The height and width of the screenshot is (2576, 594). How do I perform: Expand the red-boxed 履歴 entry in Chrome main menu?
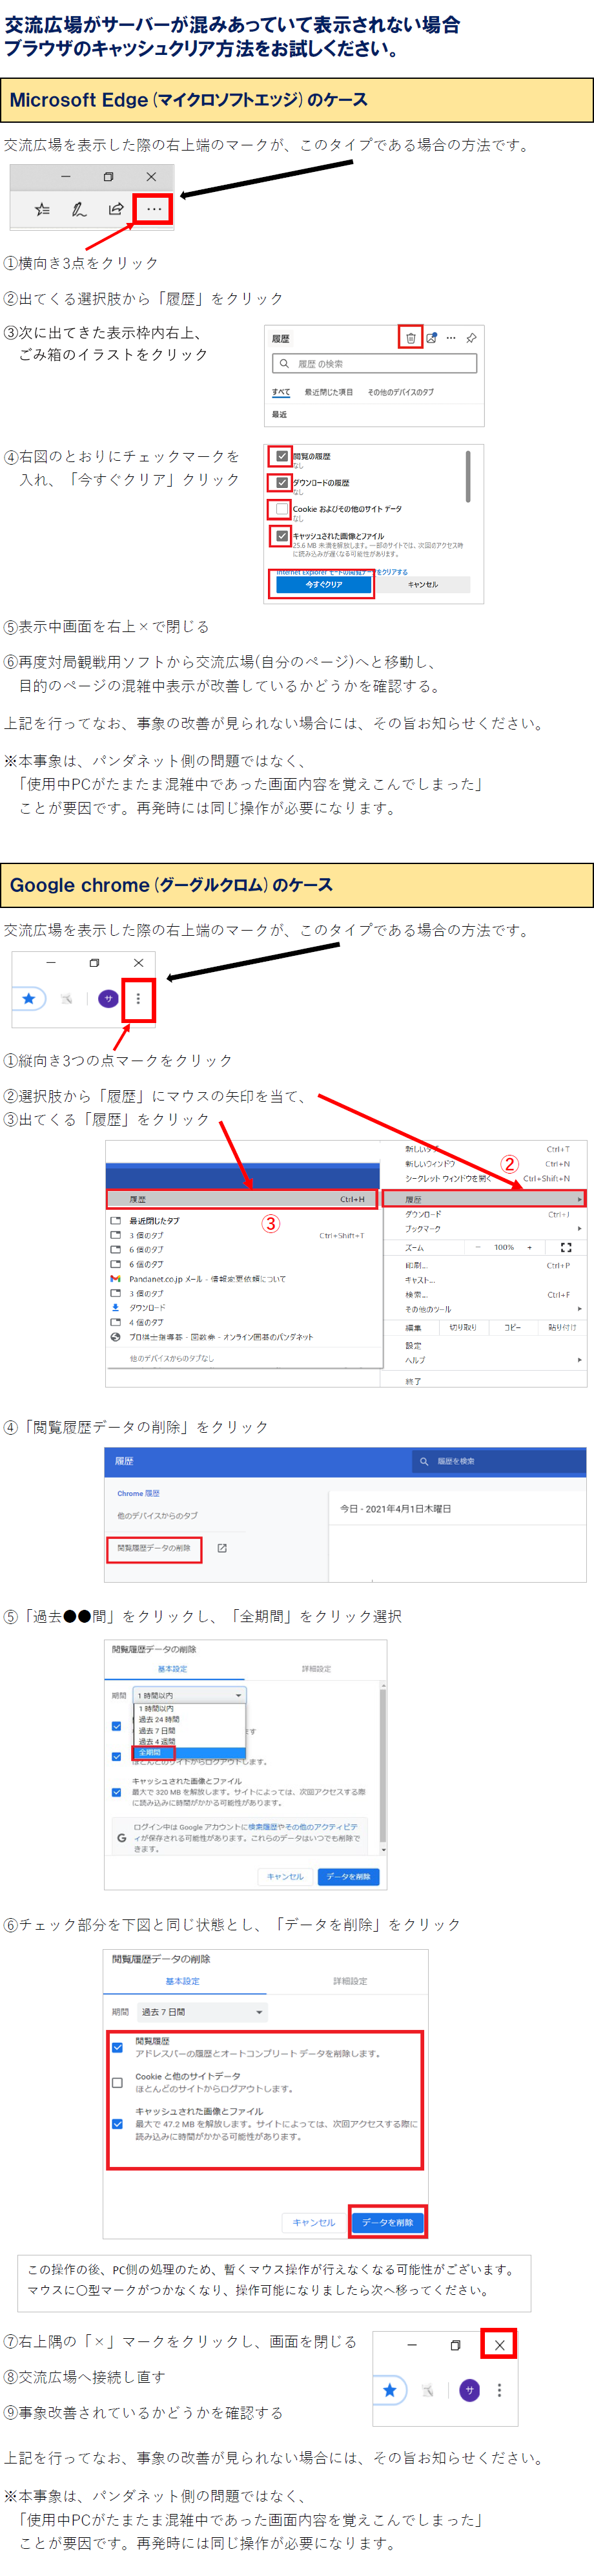click(484, 1199)
